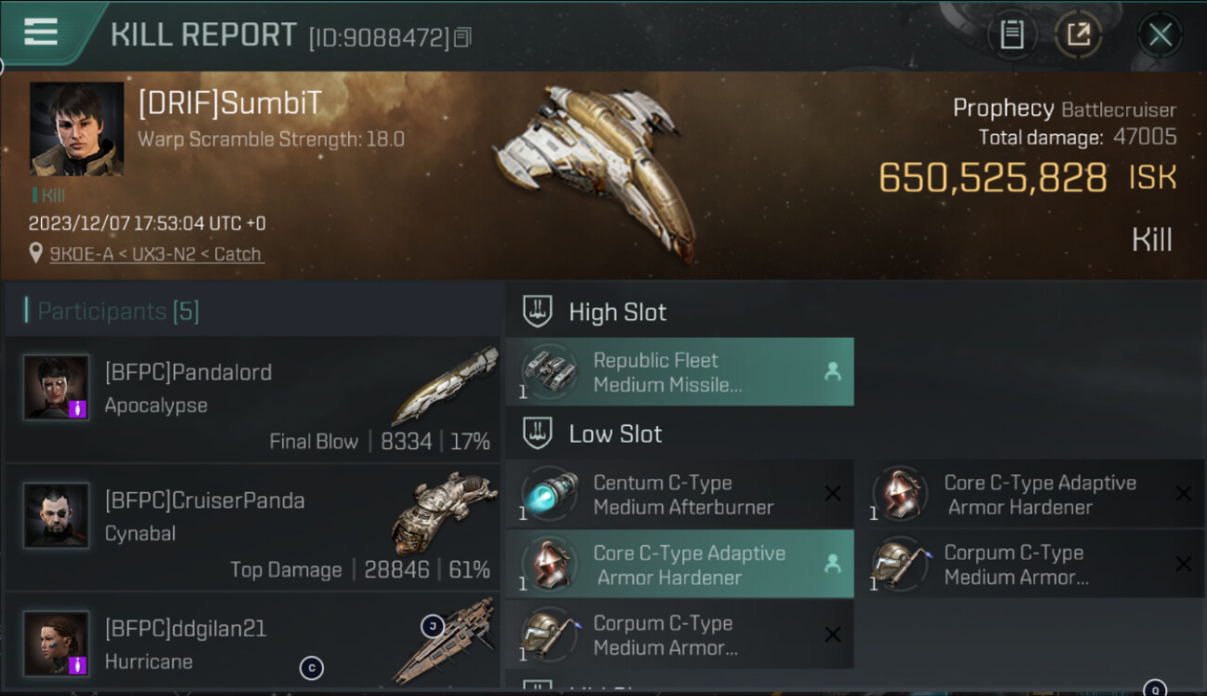
Task: Select the Republic Fleet Medium Missile icon
Action: click(549, 372)
